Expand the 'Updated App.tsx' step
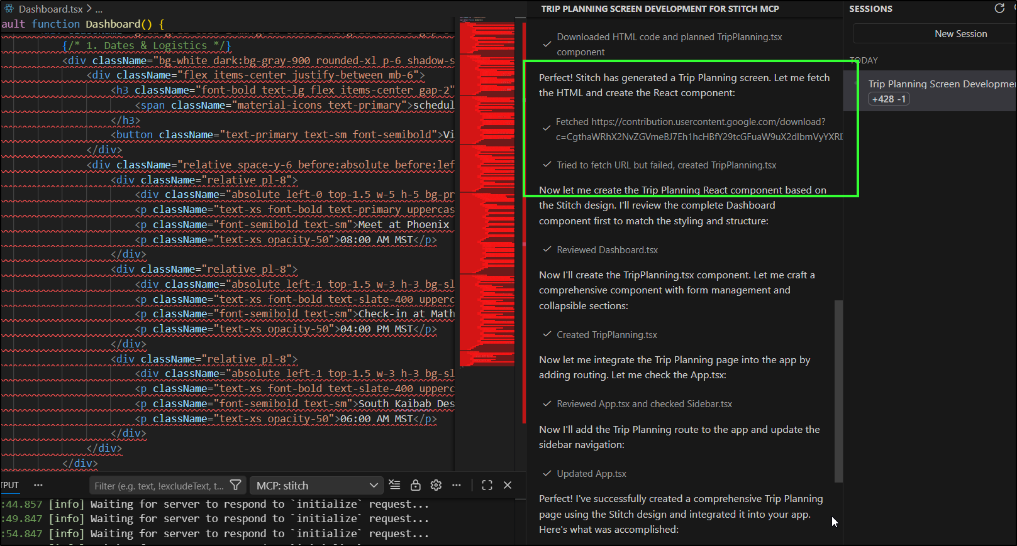The width and height of the screenshot is (1017, 546). tap(591, 474)
